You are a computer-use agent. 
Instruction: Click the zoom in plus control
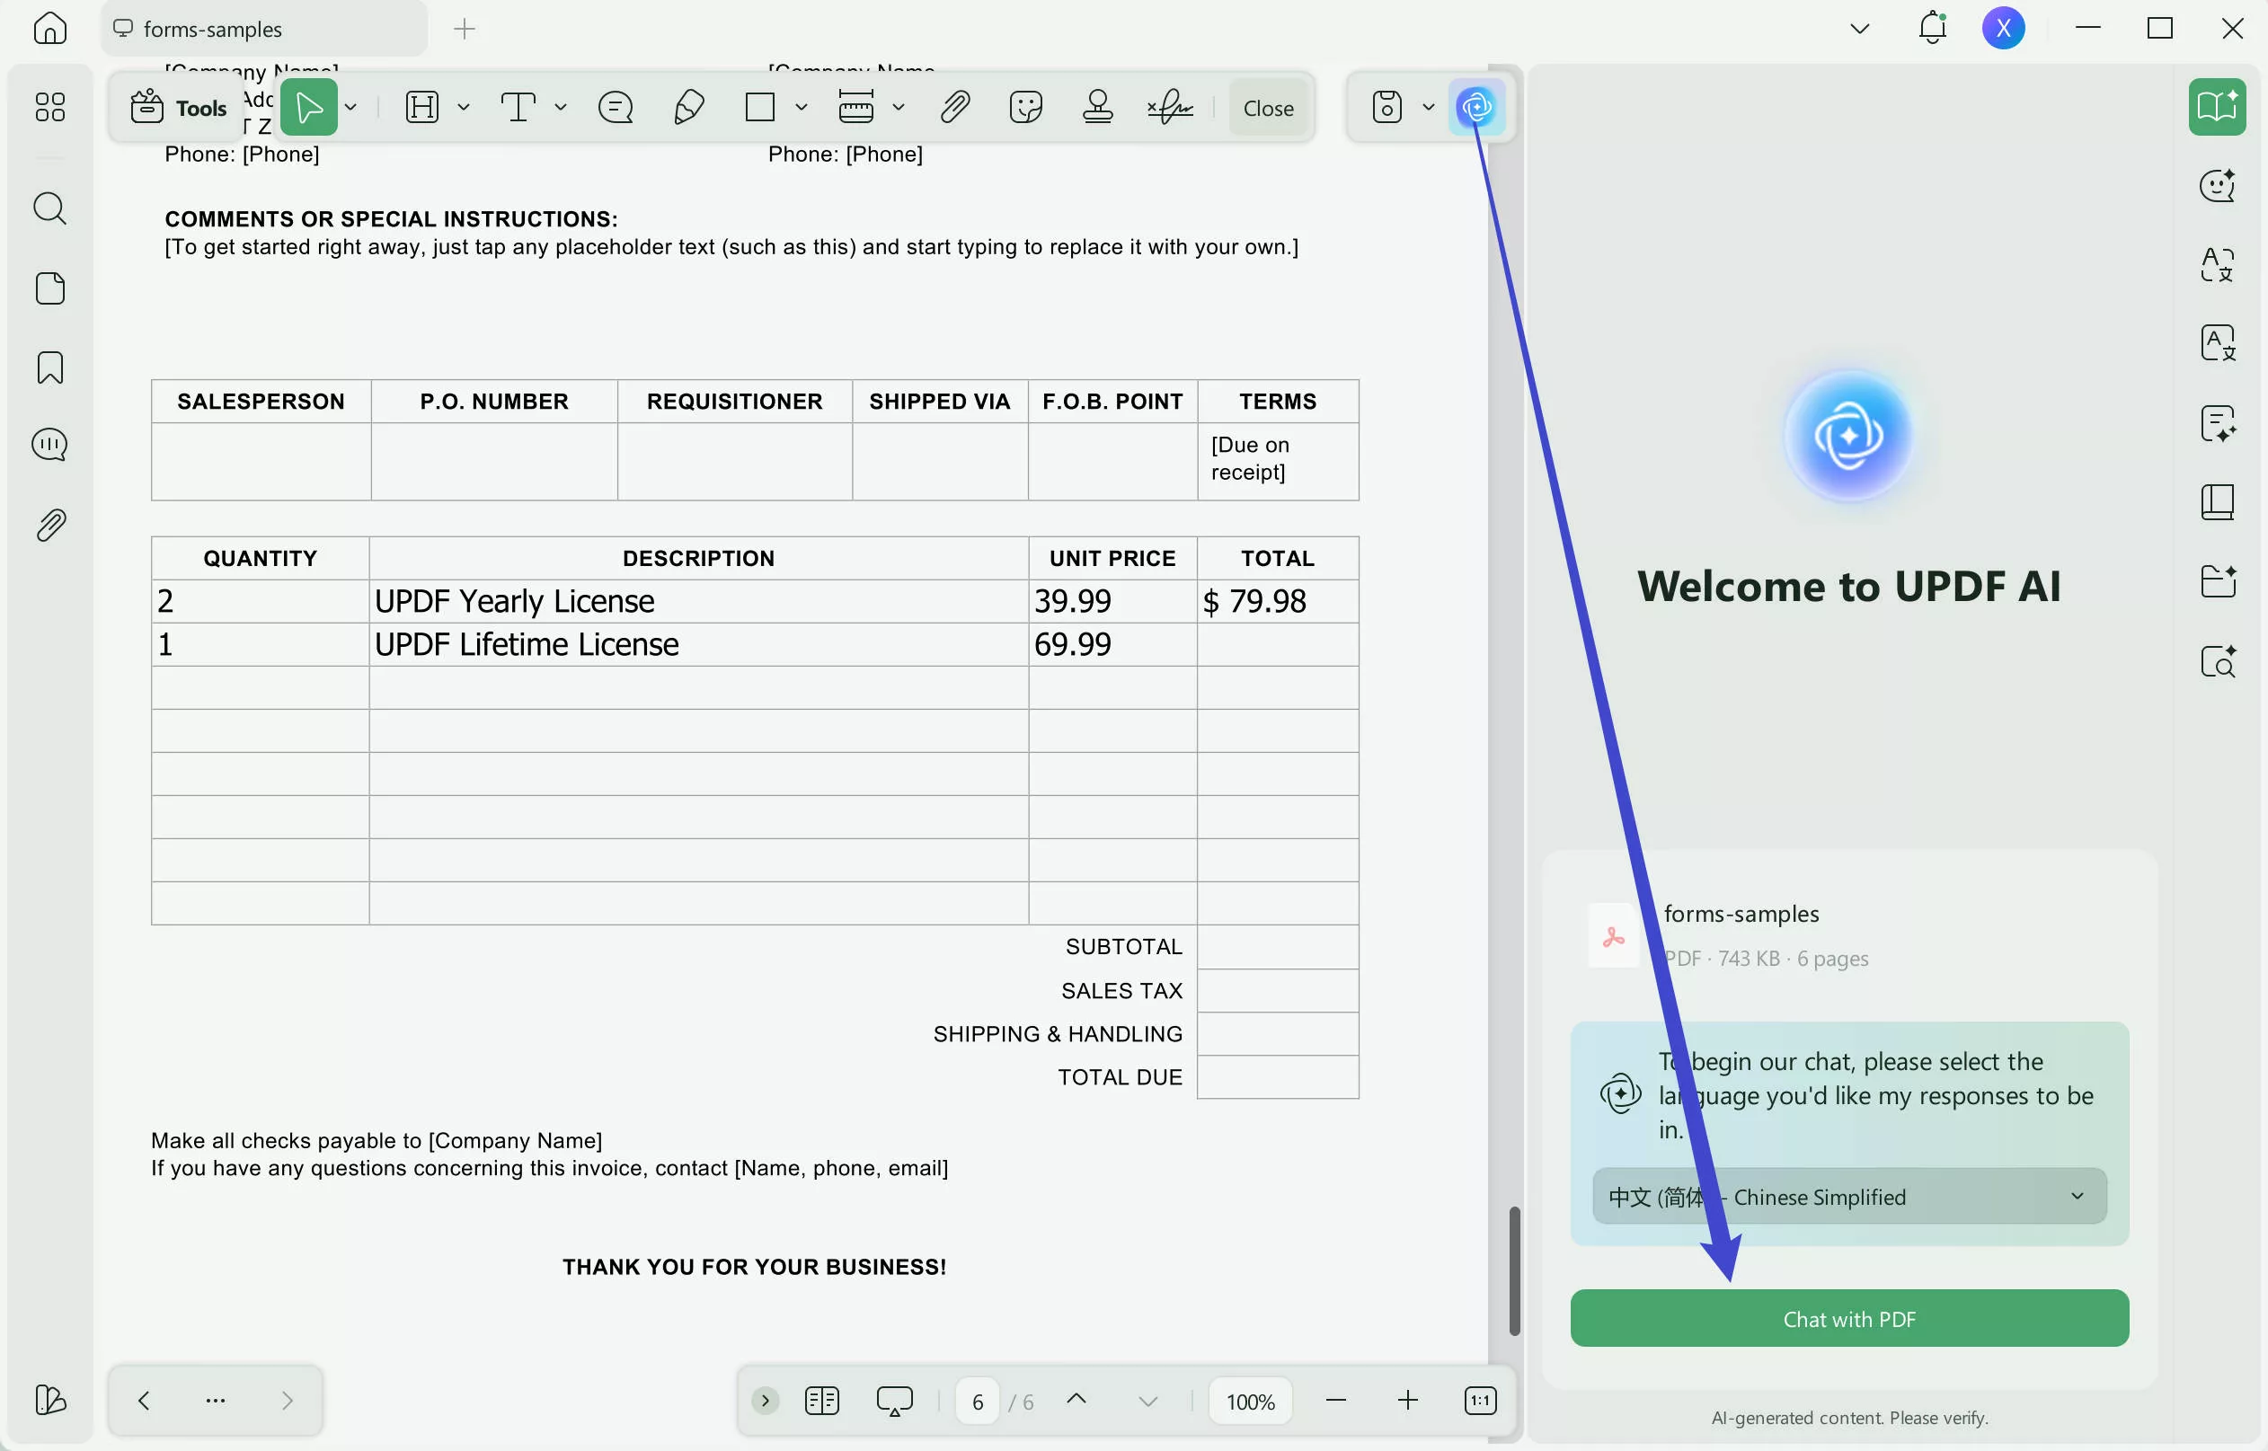[1407, 1401]
